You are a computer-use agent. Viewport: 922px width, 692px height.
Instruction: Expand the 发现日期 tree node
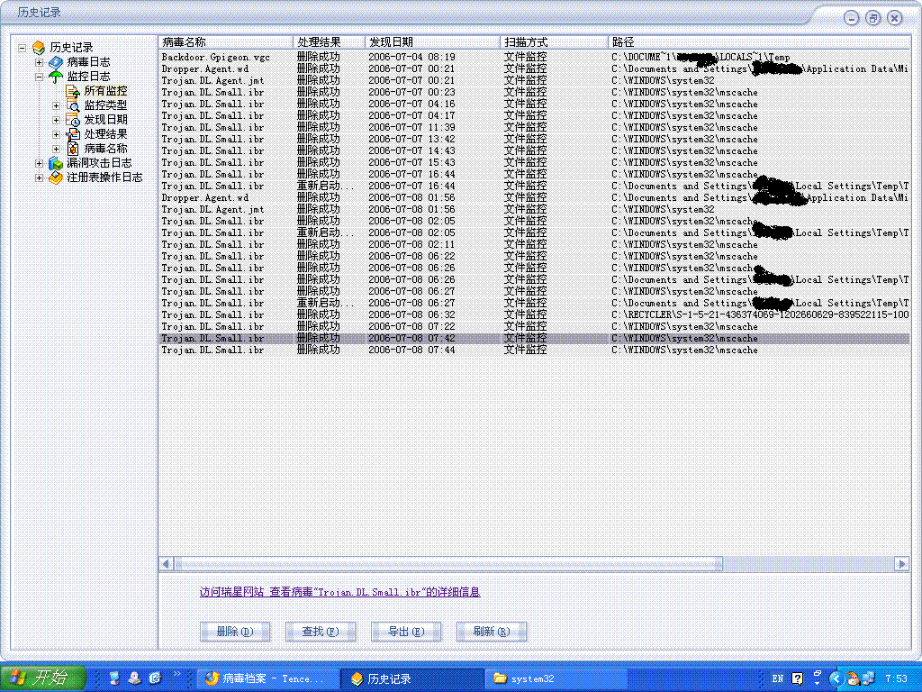[x=56, y=120]
